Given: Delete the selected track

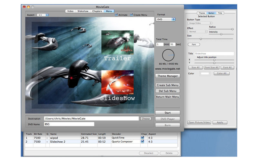Looking at the screenshot, I should pyautogui.click(x=169, y=153).
